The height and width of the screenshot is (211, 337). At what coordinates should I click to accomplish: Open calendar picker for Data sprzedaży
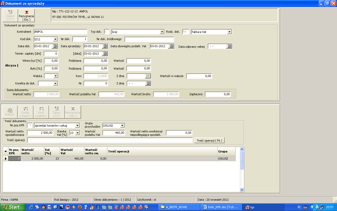[105, 46]
